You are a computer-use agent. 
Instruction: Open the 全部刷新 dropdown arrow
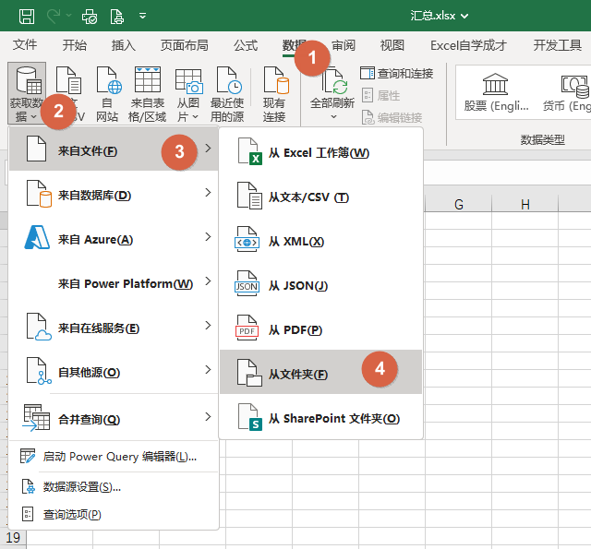[332, 117]
